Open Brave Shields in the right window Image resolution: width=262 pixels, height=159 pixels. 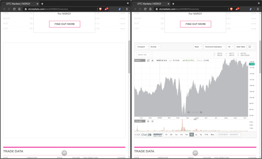pos(232,9)
